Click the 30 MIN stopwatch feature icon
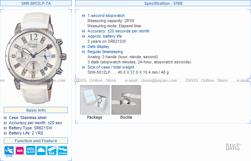This screenshot has width=251, height=161. tap(9, 151)
